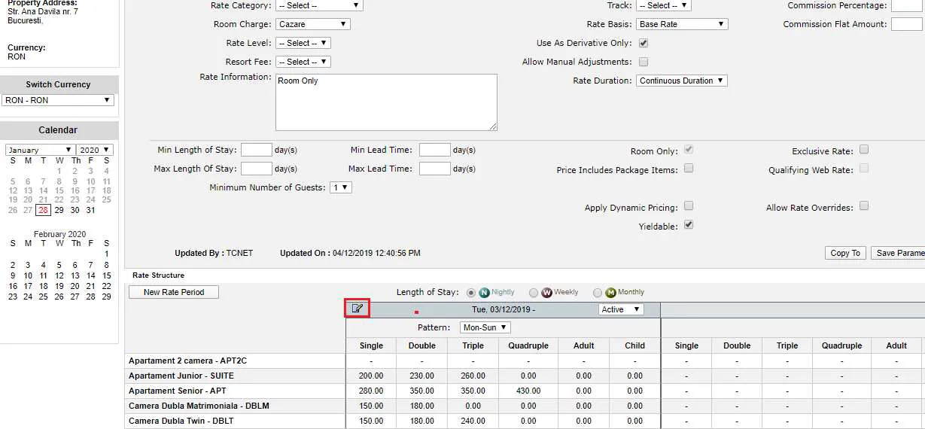
Task: Click the edit rate period pencil icon
Action: (358, 309)
